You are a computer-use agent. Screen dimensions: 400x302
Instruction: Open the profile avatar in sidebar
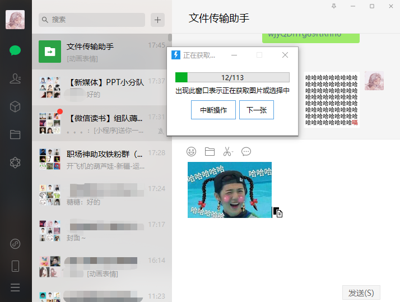click(15, 20)
